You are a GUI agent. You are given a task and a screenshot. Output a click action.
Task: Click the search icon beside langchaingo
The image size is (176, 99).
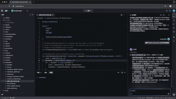pos(28,11)
